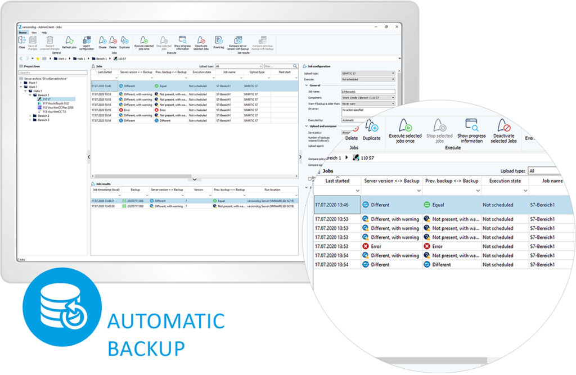The image size is (576, 375).
Task: Click the Job name input field
Action: coord(368,91)
